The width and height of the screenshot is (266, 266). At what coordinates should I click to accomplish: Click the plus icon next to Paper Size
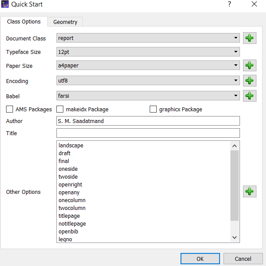[x=250, y=65]
